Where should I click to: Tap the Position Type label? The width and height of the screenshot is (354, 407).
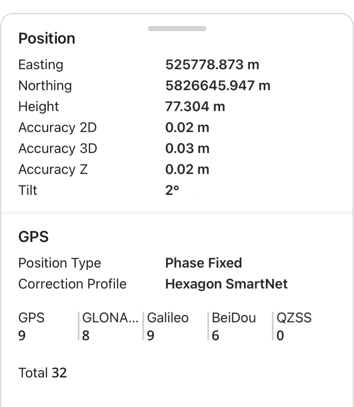60,263
